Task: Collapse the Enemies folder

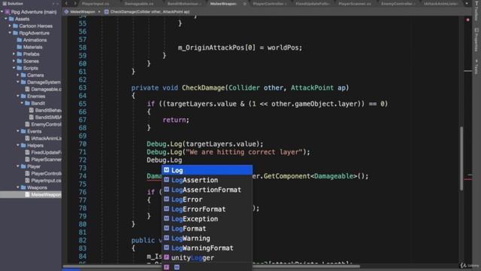Action: tap(18, 96)
